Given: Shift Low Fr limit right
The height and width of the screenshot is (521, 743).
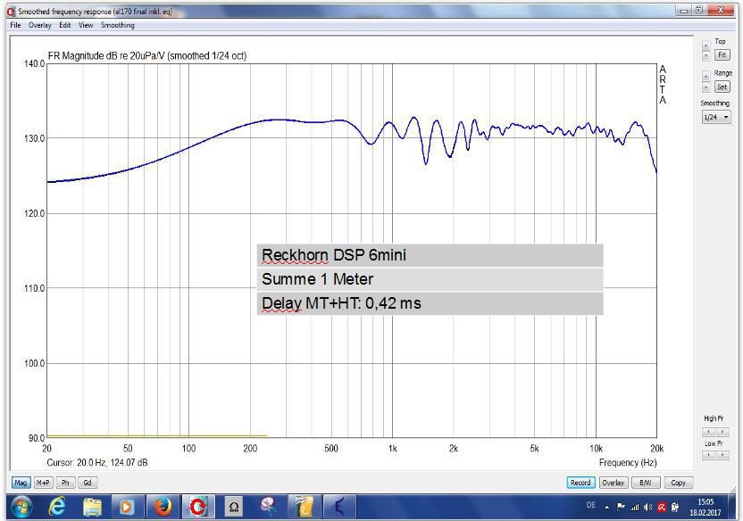Looking at the screenshot, I should tap(722, 455).
